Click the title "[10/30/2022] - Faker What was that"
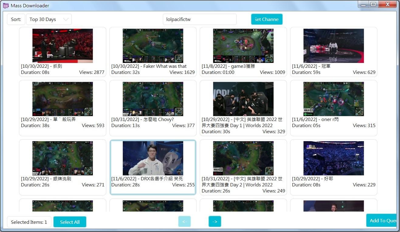400x232 pixels. (x=149, y=66)
